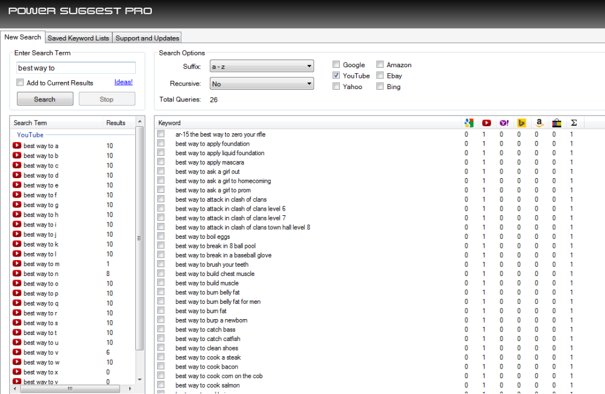
Task: Click YouTube icon beside 'best way to d'
Action: 17,175
